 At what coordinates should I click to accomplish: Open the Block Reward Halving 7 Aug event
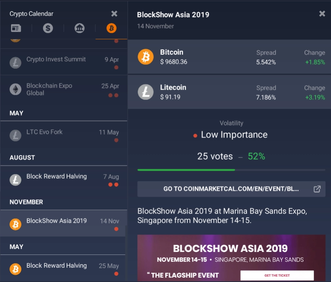coord(56,176)
